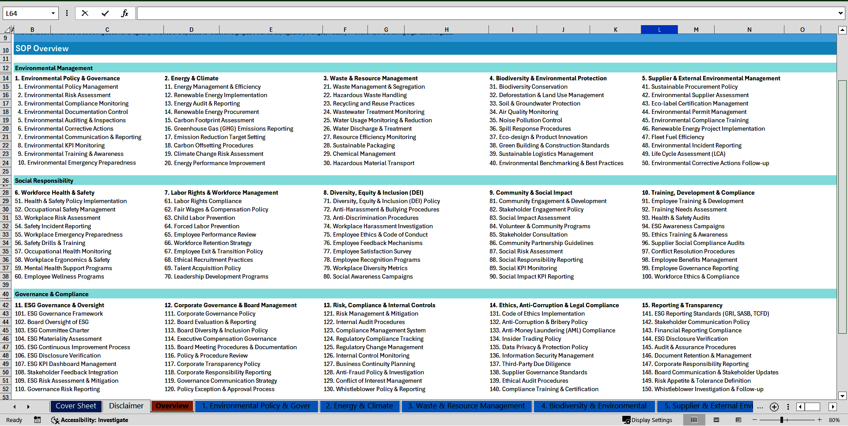Click the zoom out minus icon

pos(755,420)
